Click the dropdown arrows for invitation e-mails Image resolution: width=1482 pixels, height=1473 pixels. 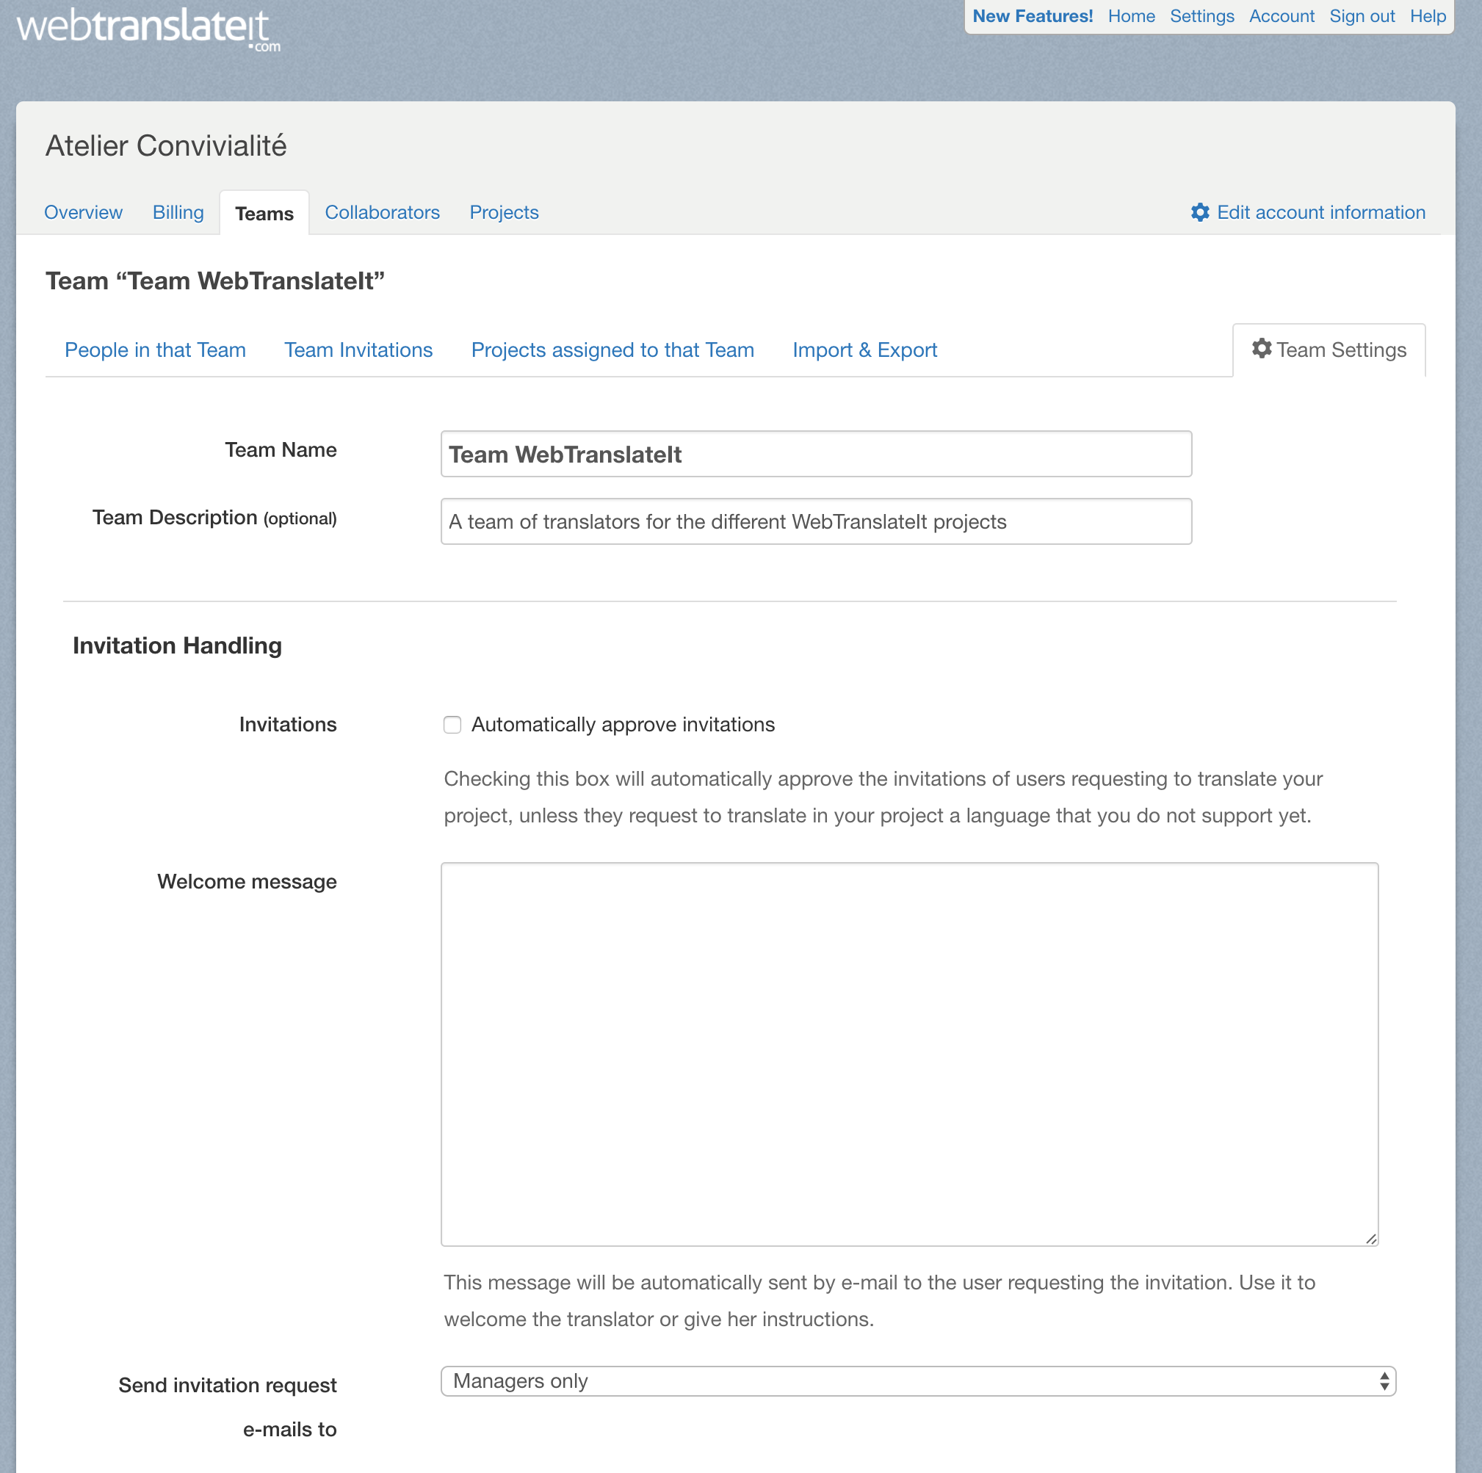(1384, 1381)
